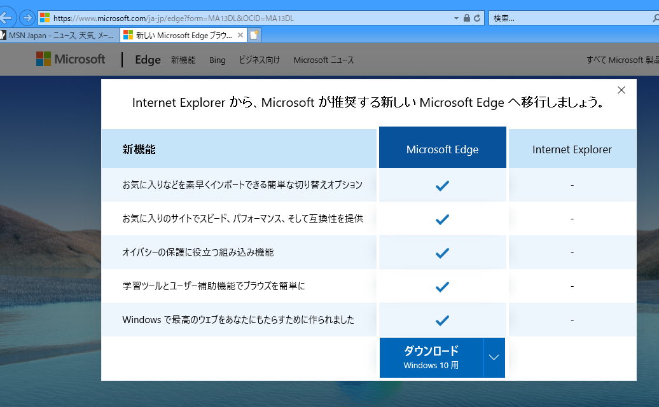The image size is (659, 407).
Task: Switch to the MSN Japan tab
Action: [x=59, y=35]
